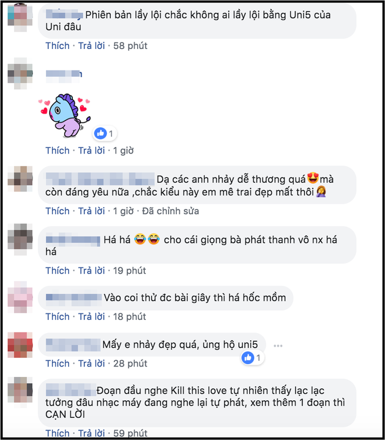The height and width of the screenshot is (440, 385).
Task: Click Trả lời under the 28 phút comment
Action: [x=92, y=364]
